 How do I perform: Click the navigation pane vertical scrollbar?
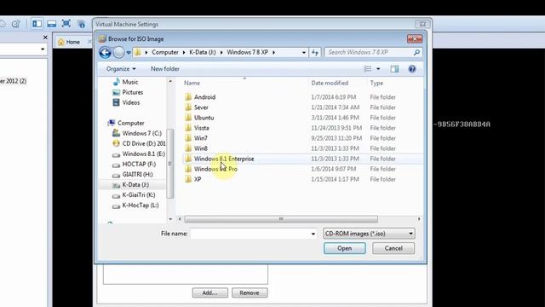point(170,164)
